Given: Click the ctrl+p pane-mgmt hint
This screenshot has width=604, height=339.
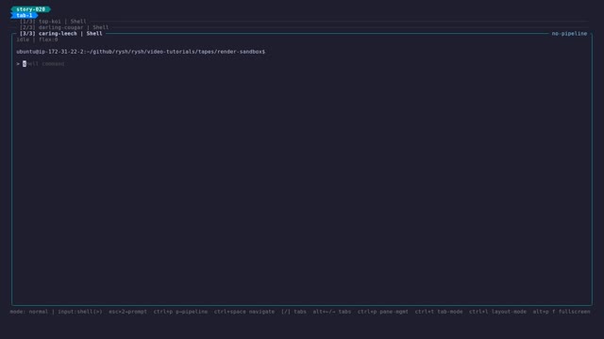Looking at the screenshot, I should pyautogui.click(x=383, y=312).
